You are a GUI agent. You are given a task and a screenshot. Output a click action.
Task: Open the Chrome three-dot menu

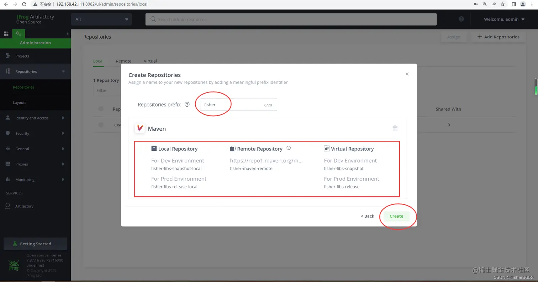pos(532,4)
